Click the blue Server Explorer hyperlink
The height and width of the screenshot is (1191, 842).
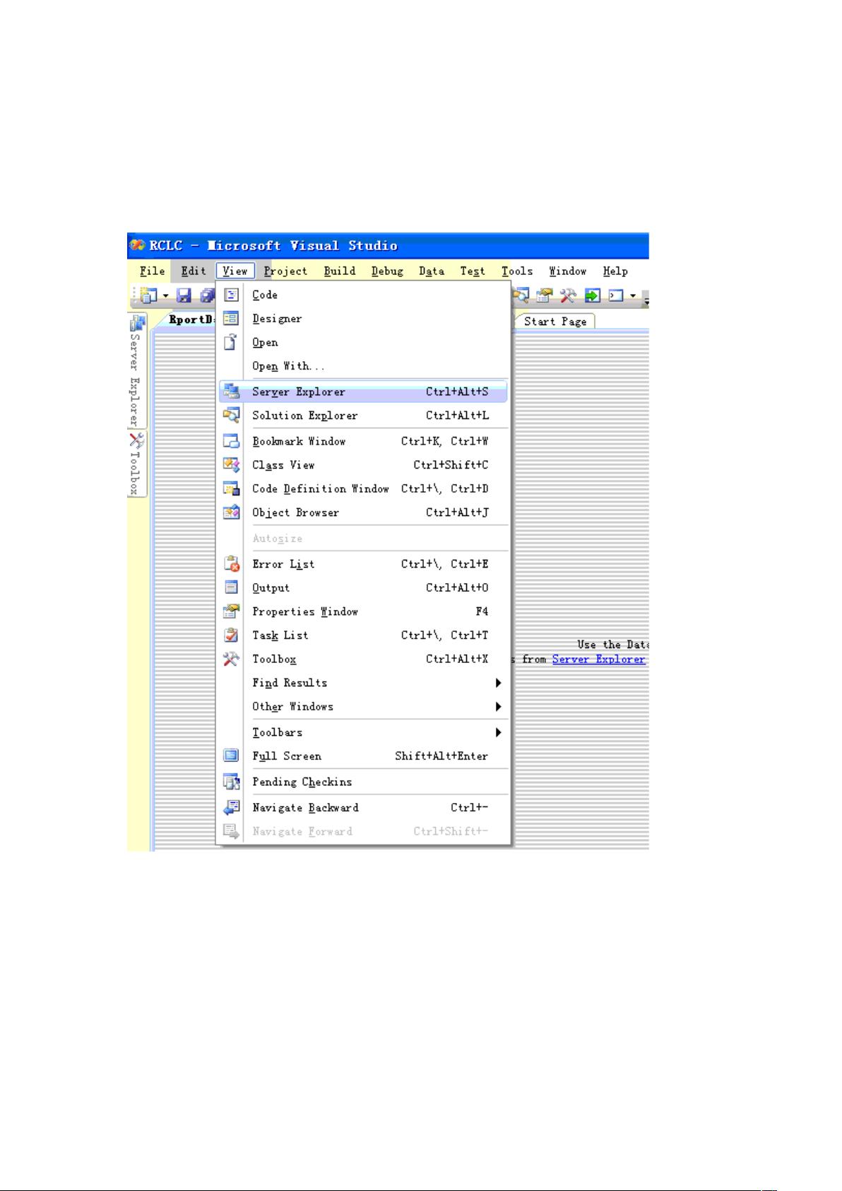click(598, 659)
